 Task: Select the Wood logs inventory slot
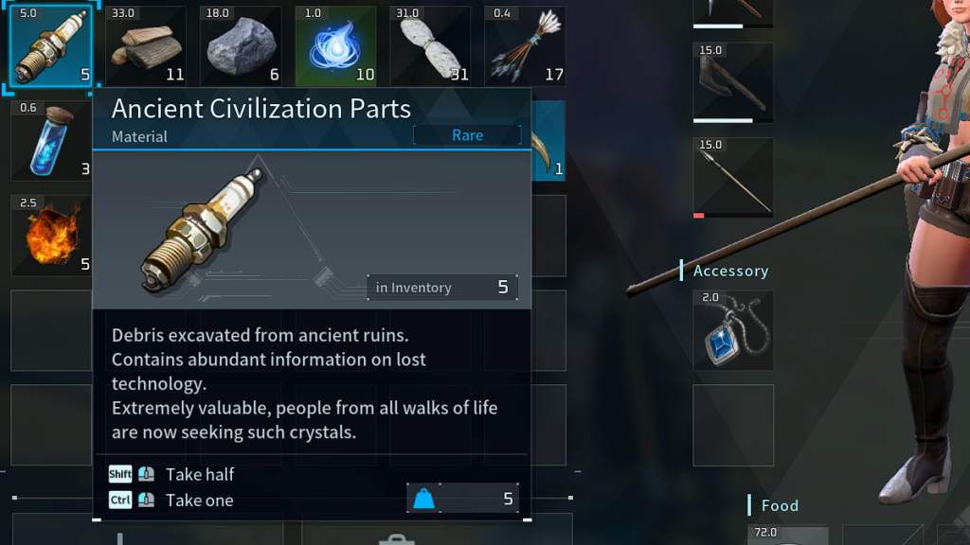coord(146,45)
